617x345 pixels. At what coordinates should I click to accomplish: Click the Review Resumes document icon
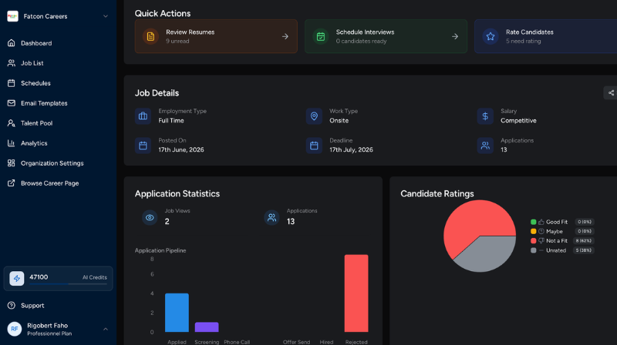(150, 36)
